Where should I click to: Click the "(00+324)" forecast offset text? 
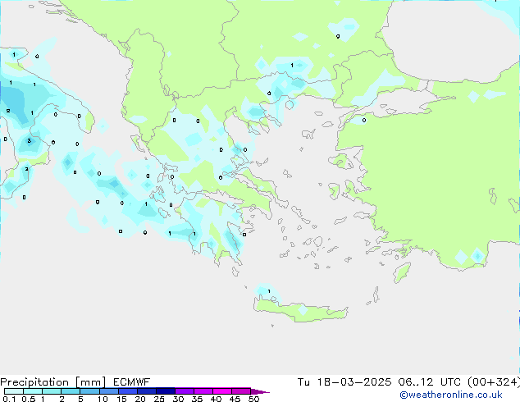494,382
